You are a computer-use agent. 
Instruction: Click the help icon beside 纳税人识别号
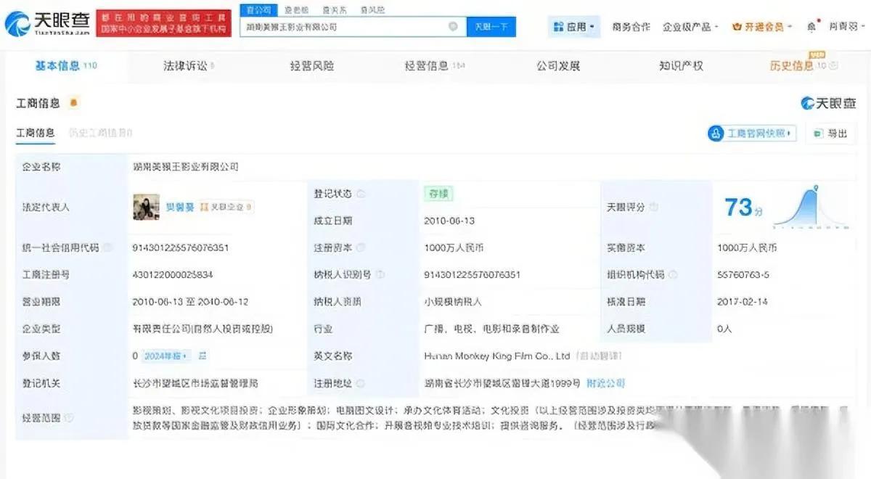click(380, 274)
